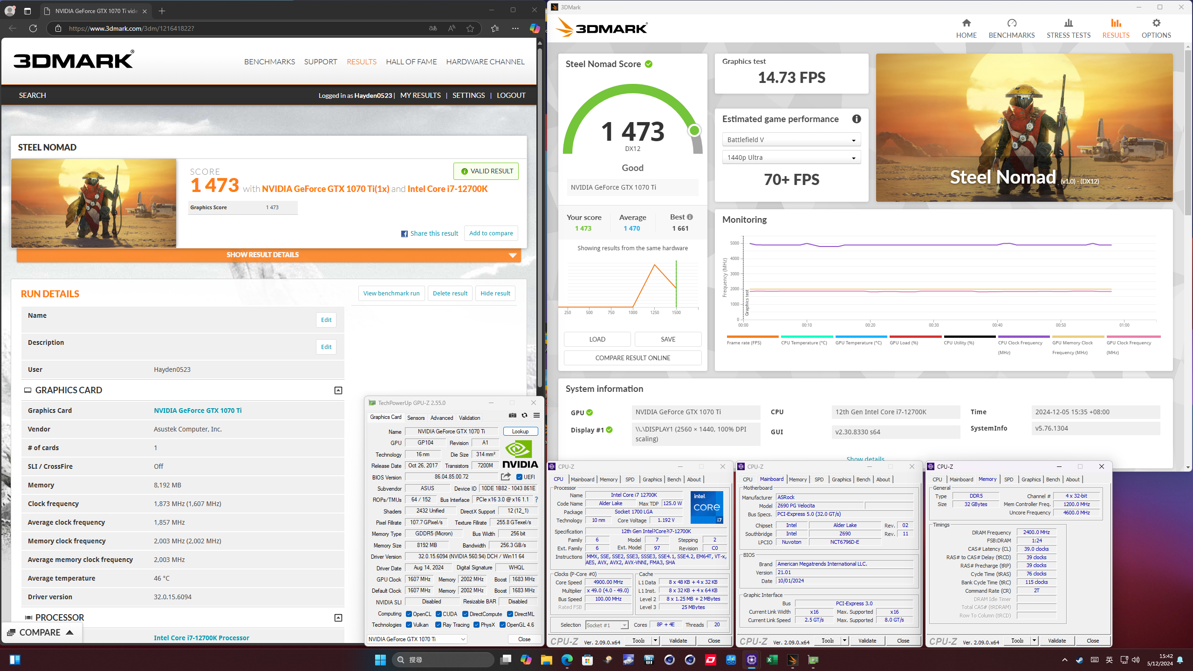Switch to the Advanced tab in GPU-Z

pos(441,418)
